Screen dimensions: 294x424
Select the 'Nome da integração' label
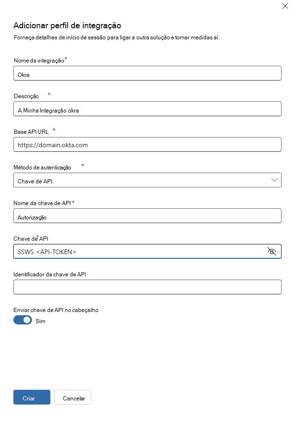point(39,61)
